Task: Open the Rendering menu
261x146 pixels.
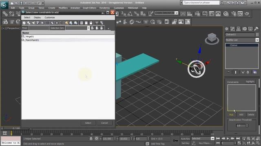Action: [104, 8]
